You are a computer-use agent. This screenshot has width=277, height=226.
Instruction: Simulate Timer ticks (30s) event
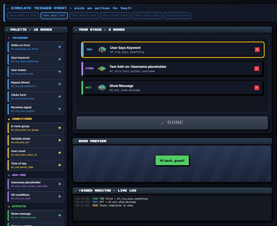147,15
